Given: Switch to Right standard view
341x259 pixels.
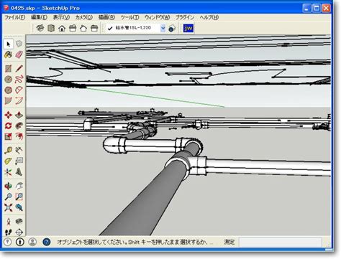Looking at the screenshot, I should tap(73, 28).
